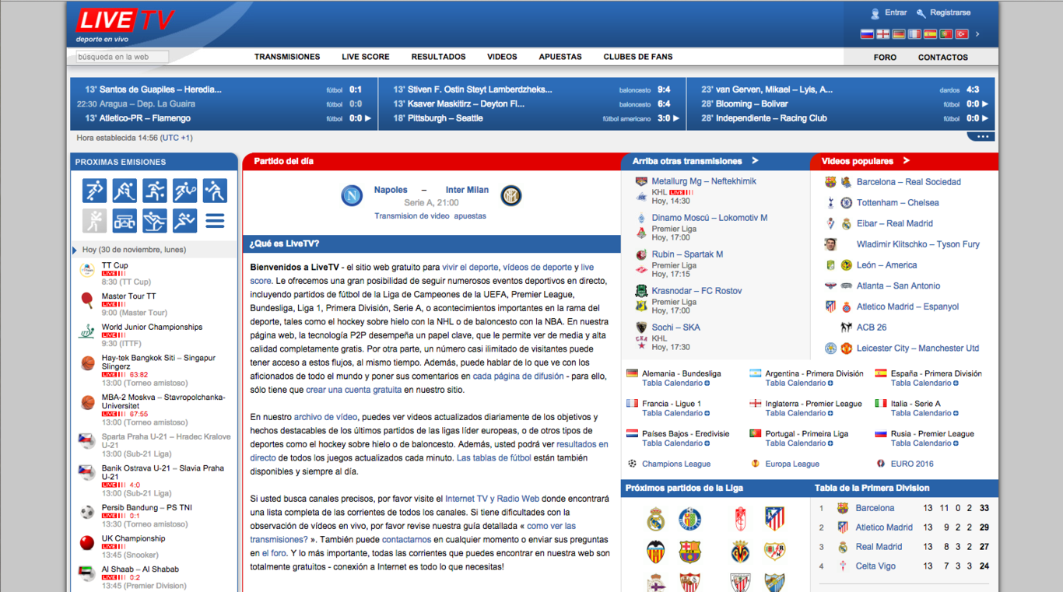The height and width of the screenshot is (592, 1063).
Task: Choose the tennis sport filter icon
Action: [x=185, y=191]
